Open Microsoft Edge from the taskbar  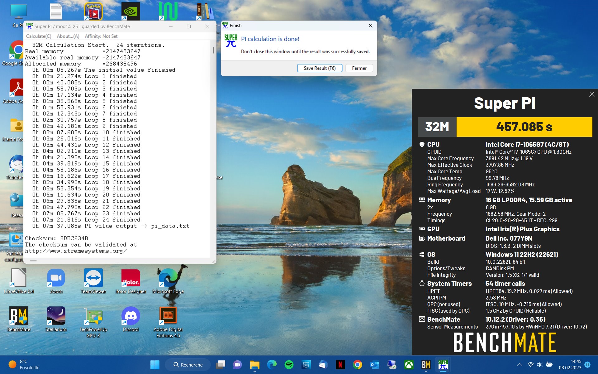click(x=272, y=365)
